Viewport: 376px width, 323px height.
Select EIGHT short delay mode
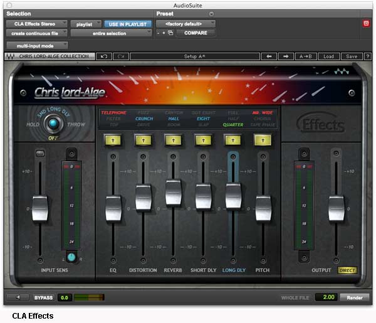203,119
